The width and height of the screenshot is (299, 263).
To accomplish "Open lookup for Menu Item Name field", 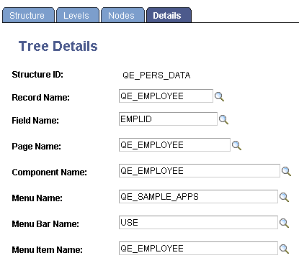I will click(284, 249).
